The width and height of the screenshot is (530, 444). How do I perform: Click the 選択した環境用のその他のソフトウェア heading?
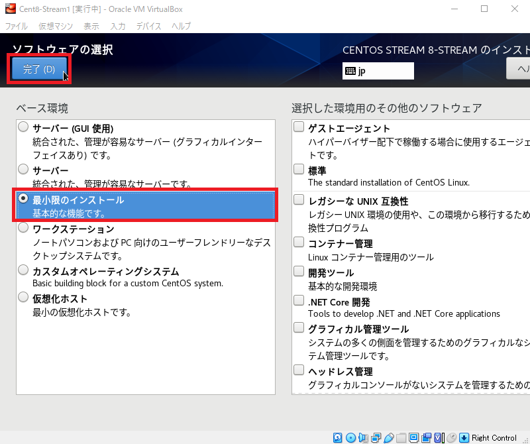click(x=387, y=108)
